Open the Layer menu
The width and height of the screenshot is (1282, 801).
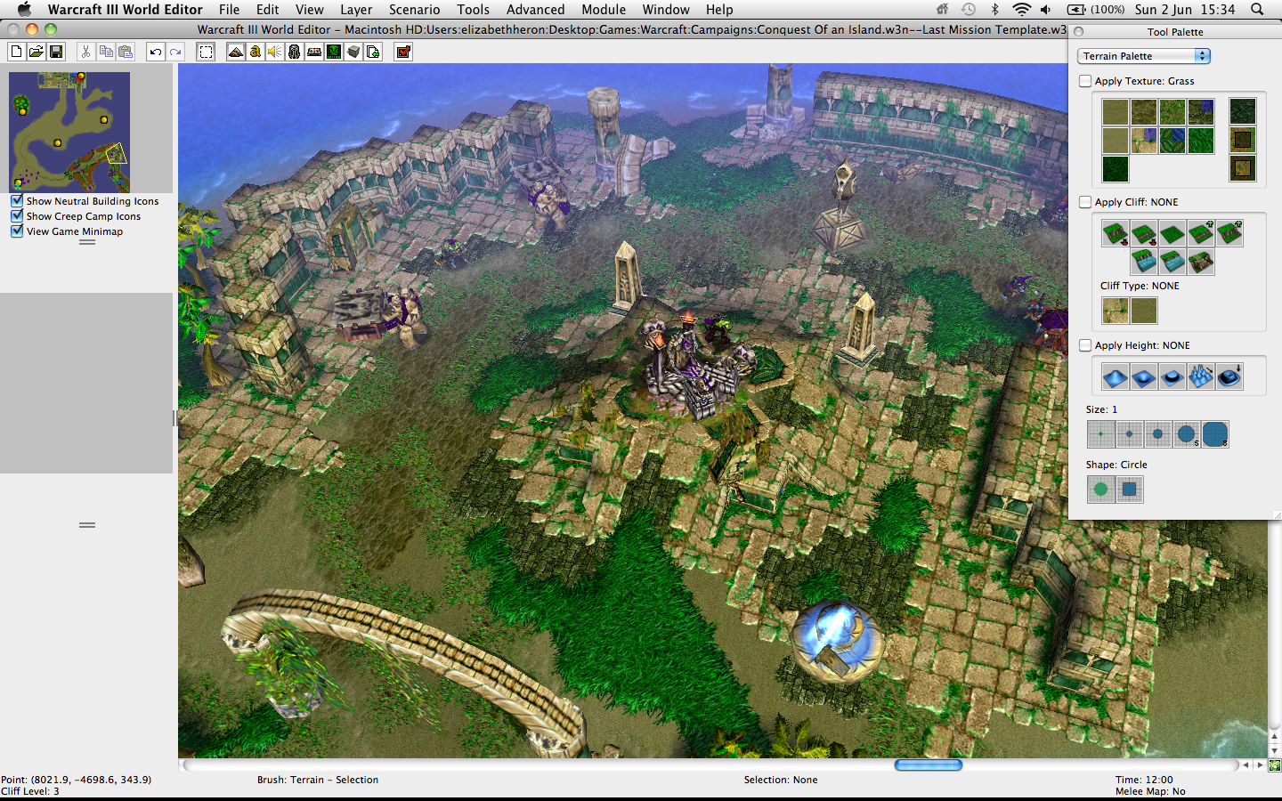pyautogui.click(x=356, y=10)
